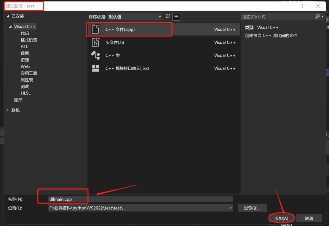Choose the C++ 类 template icon
The width and height of the screenshot is (329, 226).
pos(96,55)
